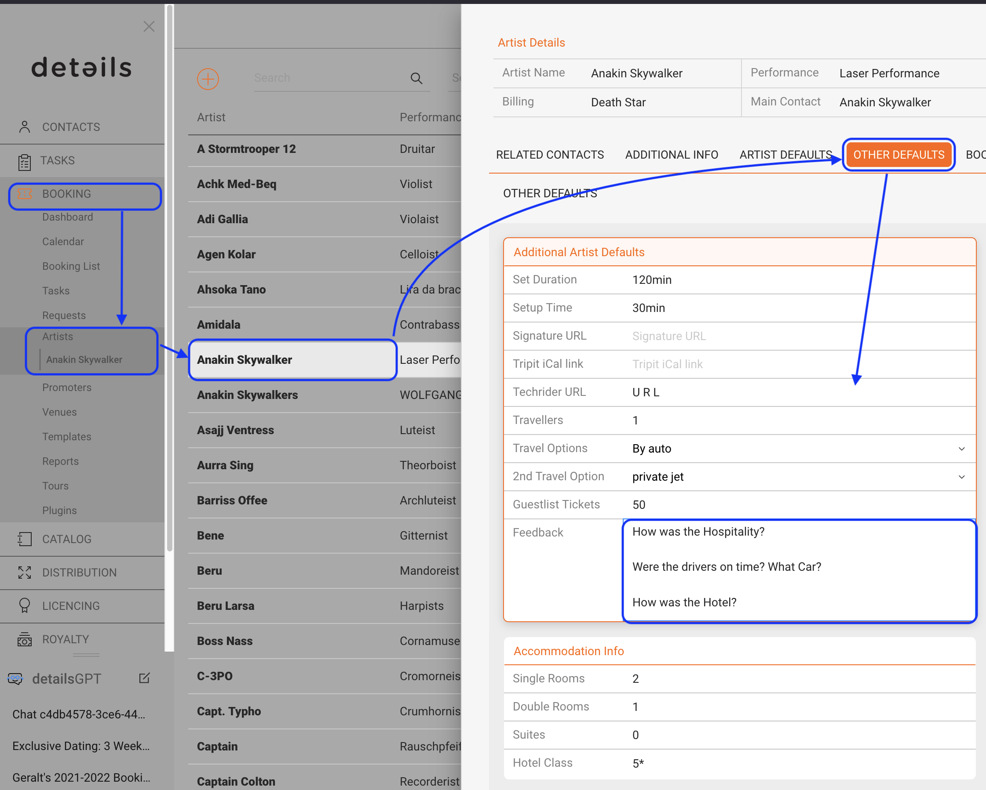Click the Distribution arrows icon

point(25,572)
